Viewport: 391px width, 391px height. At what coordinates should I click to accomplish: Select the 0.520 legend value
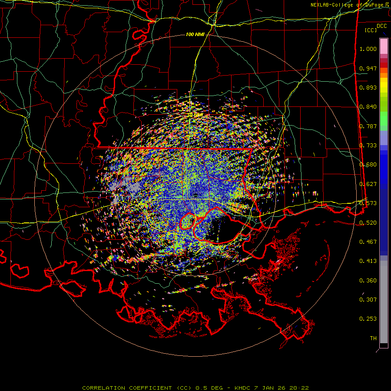point(368,222)
